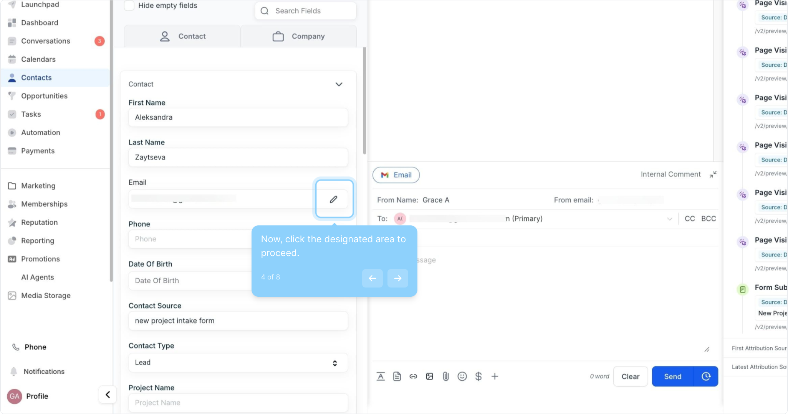
Task: Open the image insert icon in composer
Action: click(x=429, y=376)
